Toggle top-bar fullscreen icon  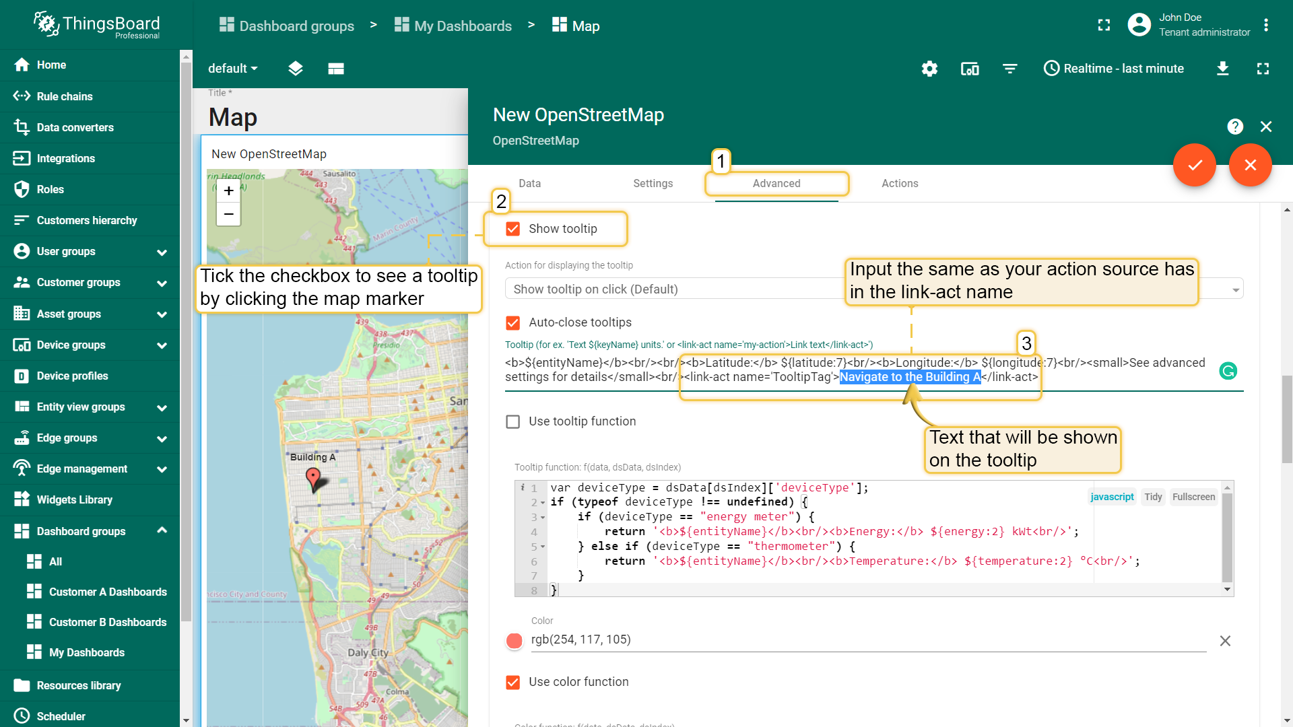(1104, 25)
